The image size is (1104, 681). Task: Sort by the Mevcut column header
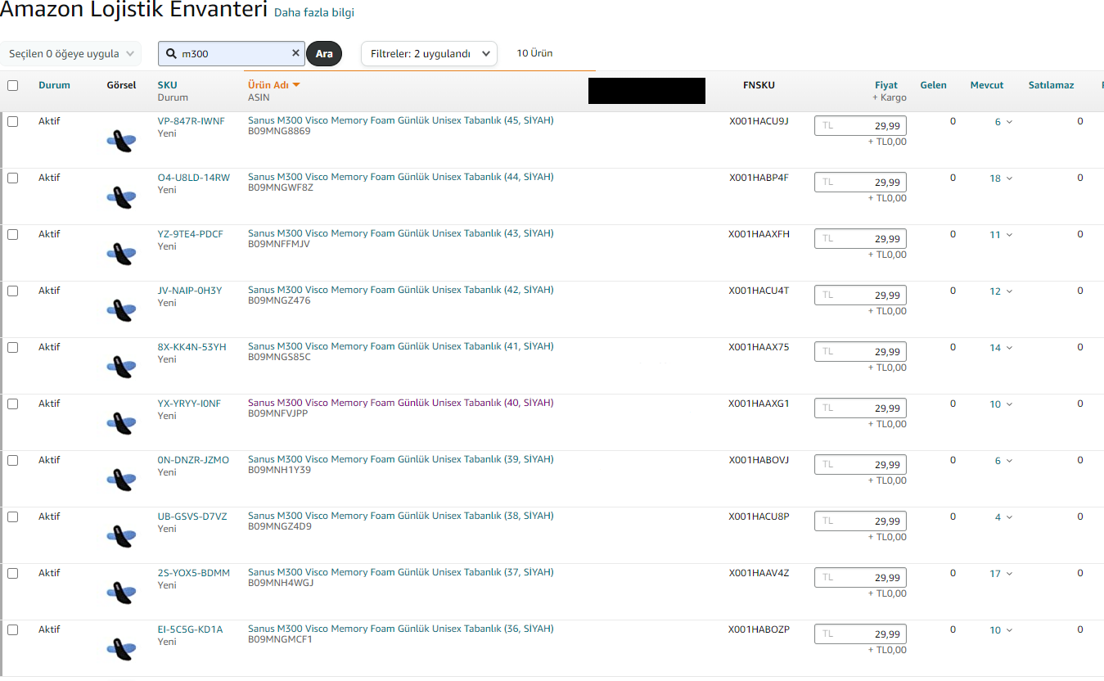pyautogui.click(x=987, y=85)
